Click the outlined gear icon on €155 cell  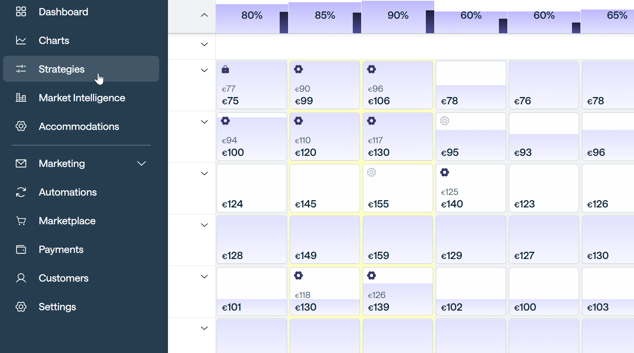(372, 172)
